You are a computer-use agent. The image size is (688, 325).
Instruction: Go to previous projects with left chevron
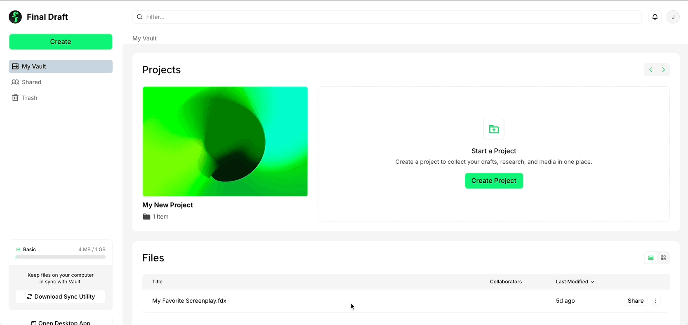(x=651, y=70)
